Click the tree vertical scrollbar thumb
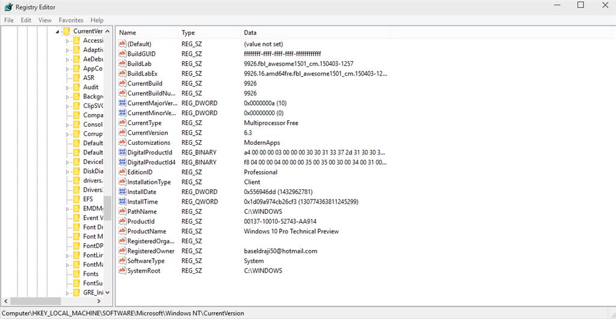 tap(108, 208)
